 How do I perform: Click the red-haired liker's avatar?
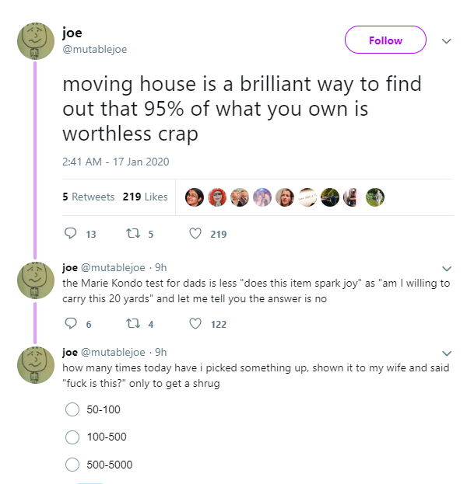[x=217, y=197]
